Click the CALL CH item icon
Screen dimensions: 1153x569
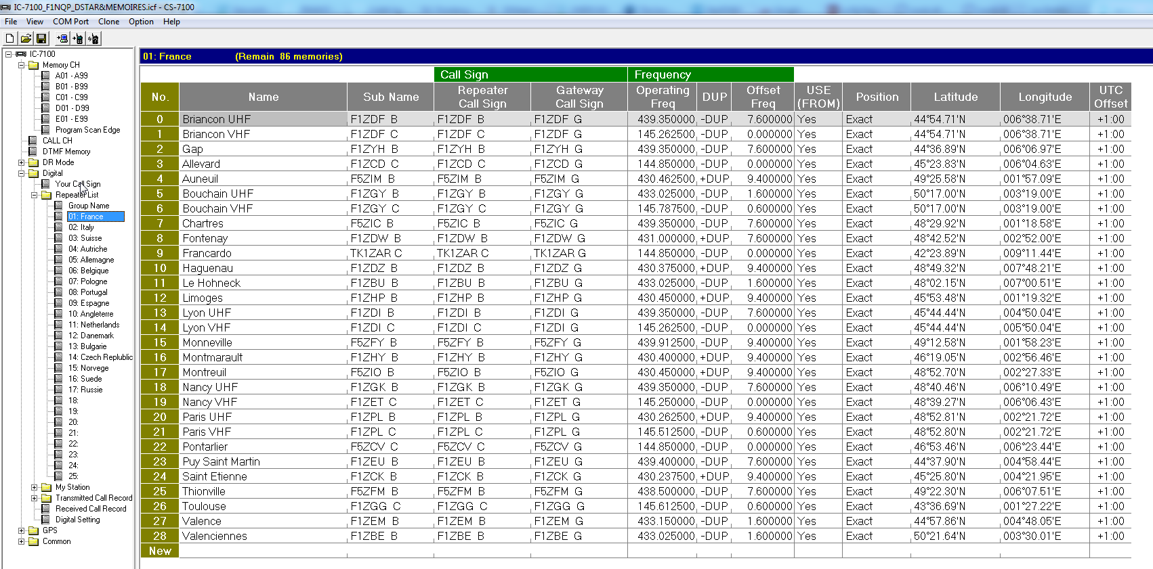coord(33,141)
